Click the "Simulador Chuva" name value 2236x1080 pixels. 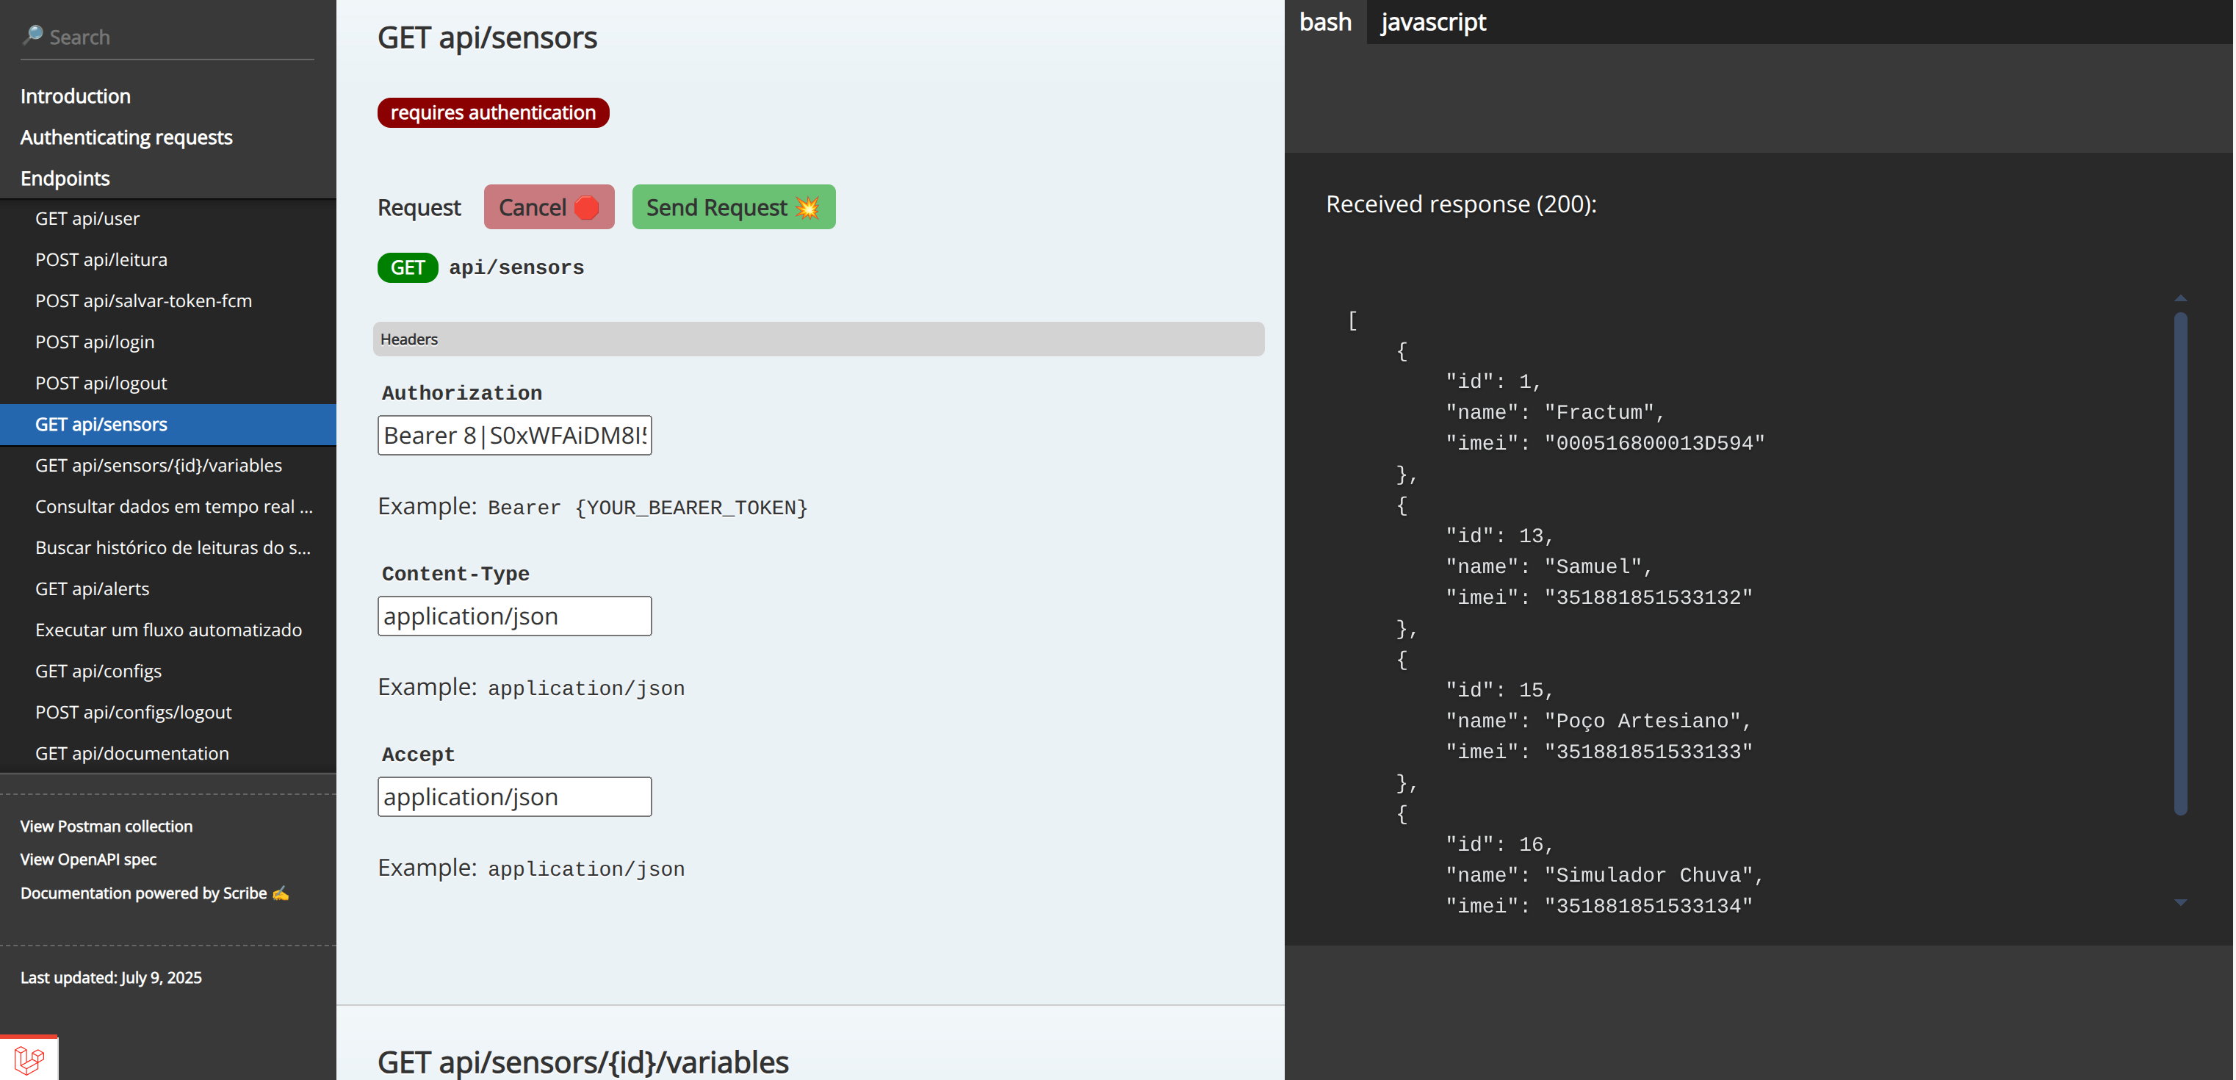coord(1648,875)
